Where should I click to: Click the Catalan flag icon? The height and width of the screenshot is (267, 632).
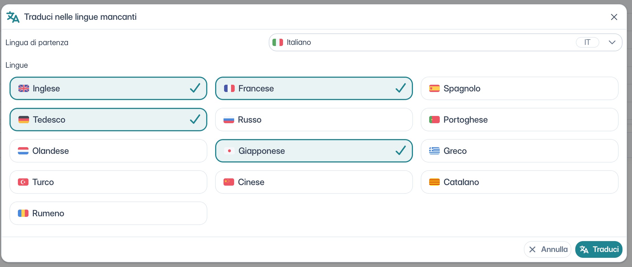[x=434, y=182]
